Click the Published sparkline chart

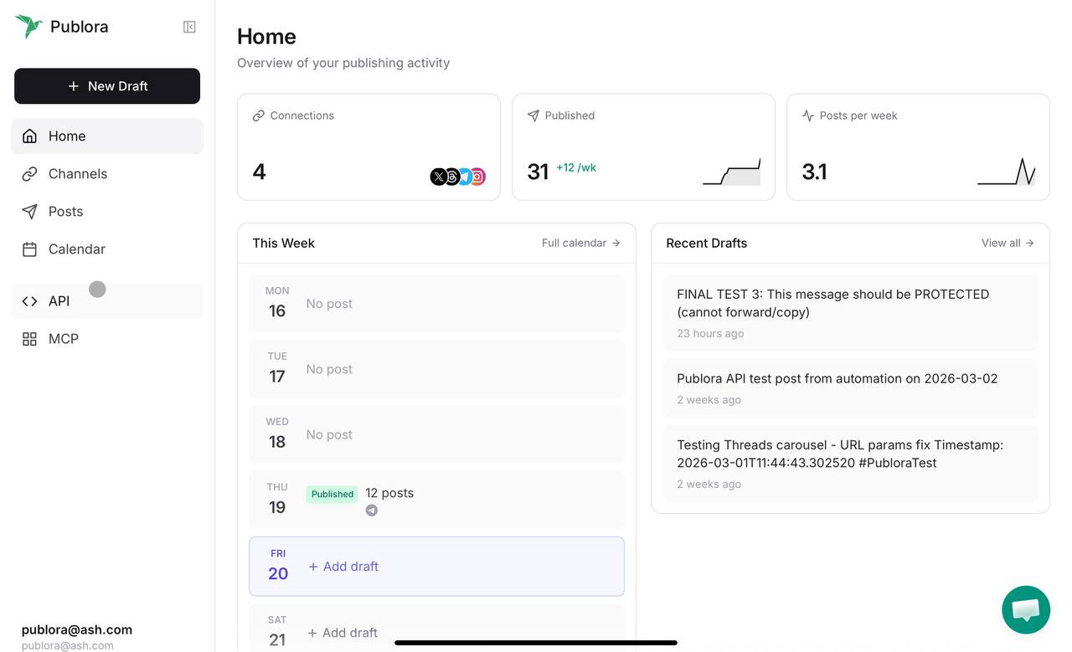point(731,172)
